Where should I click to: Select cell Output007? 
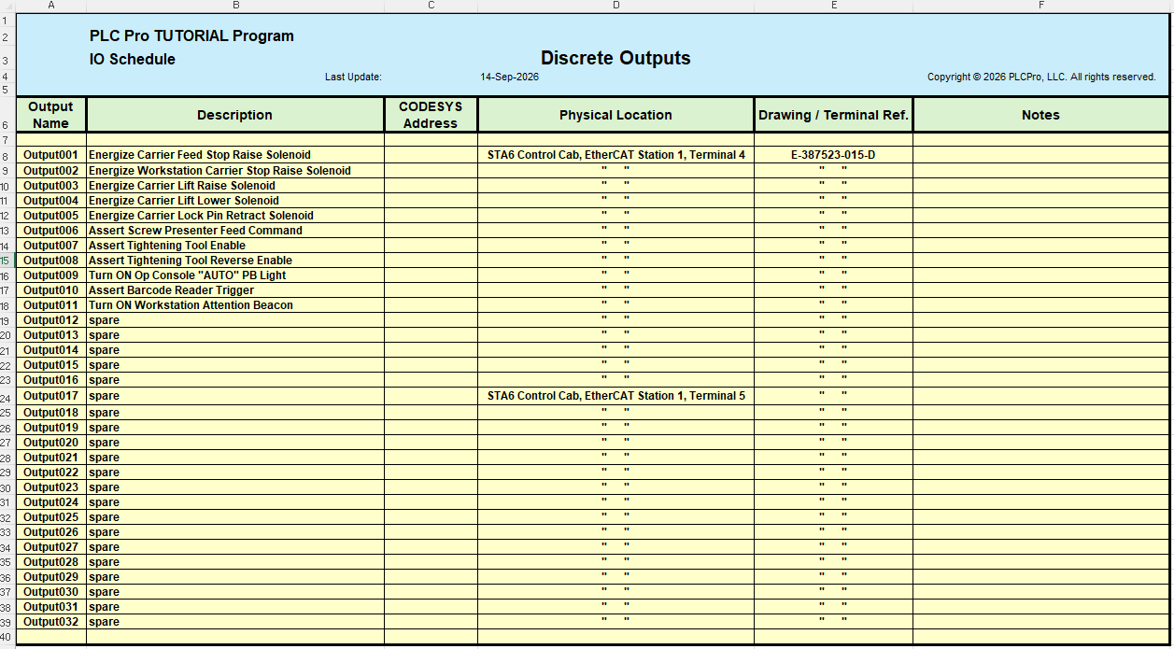coord(50,246)
